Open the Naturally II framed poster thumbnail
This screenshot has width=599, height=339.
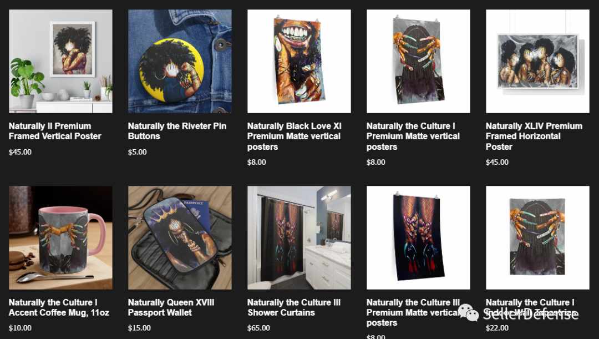click(x=61, y=61)
